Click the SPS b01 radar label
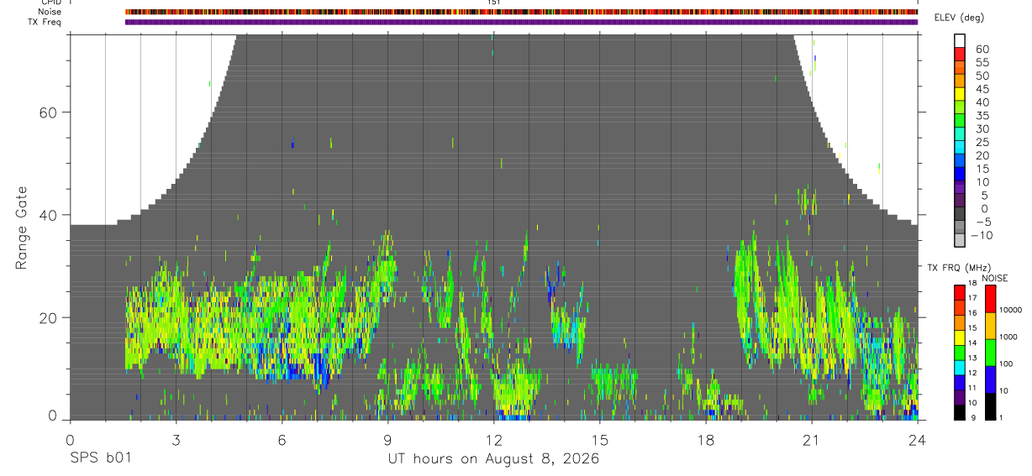 100,459
